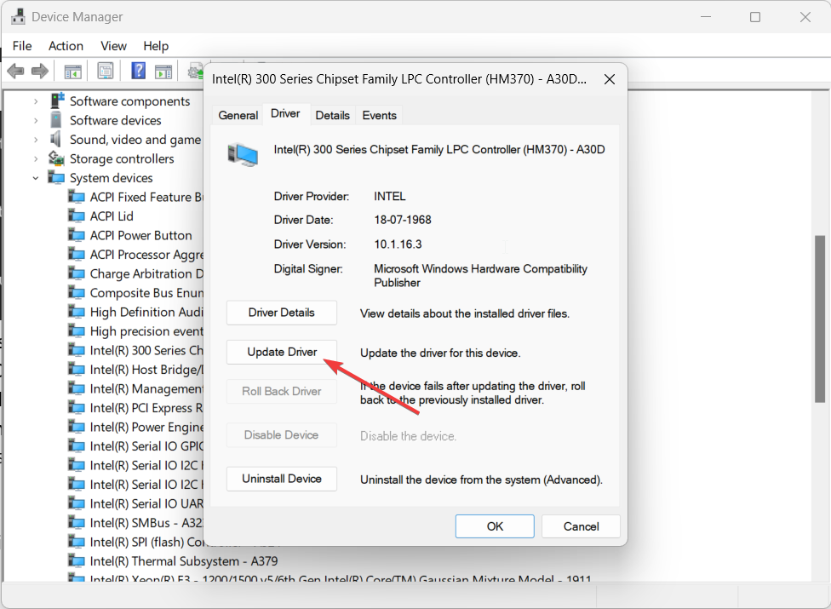Screen dimensions: 831x609
Task: Toggle the show/hide action pane toolbar icon
Action: coord(163,71)
